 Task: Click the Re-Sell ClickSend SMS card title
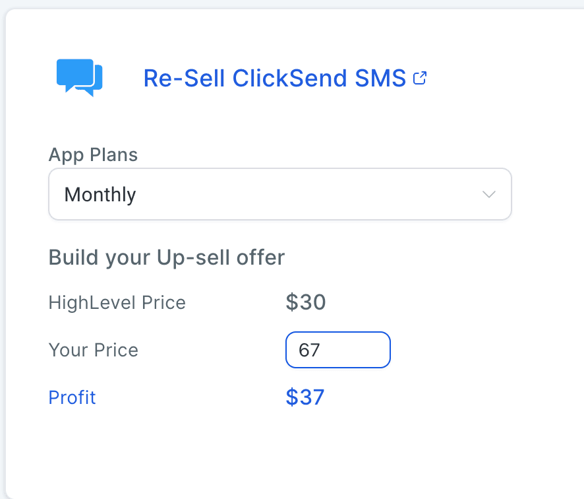click(274, 78)
